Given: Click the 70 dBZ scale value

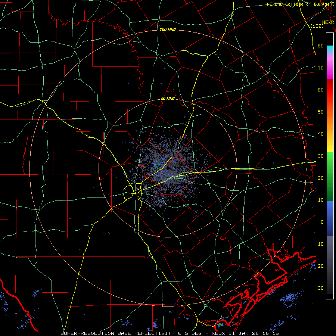Looking at the screenshot, I should coord(321,68).
